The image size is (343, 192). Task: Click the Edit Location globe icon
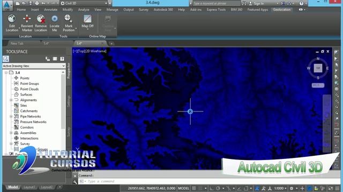tap(12, 19)
